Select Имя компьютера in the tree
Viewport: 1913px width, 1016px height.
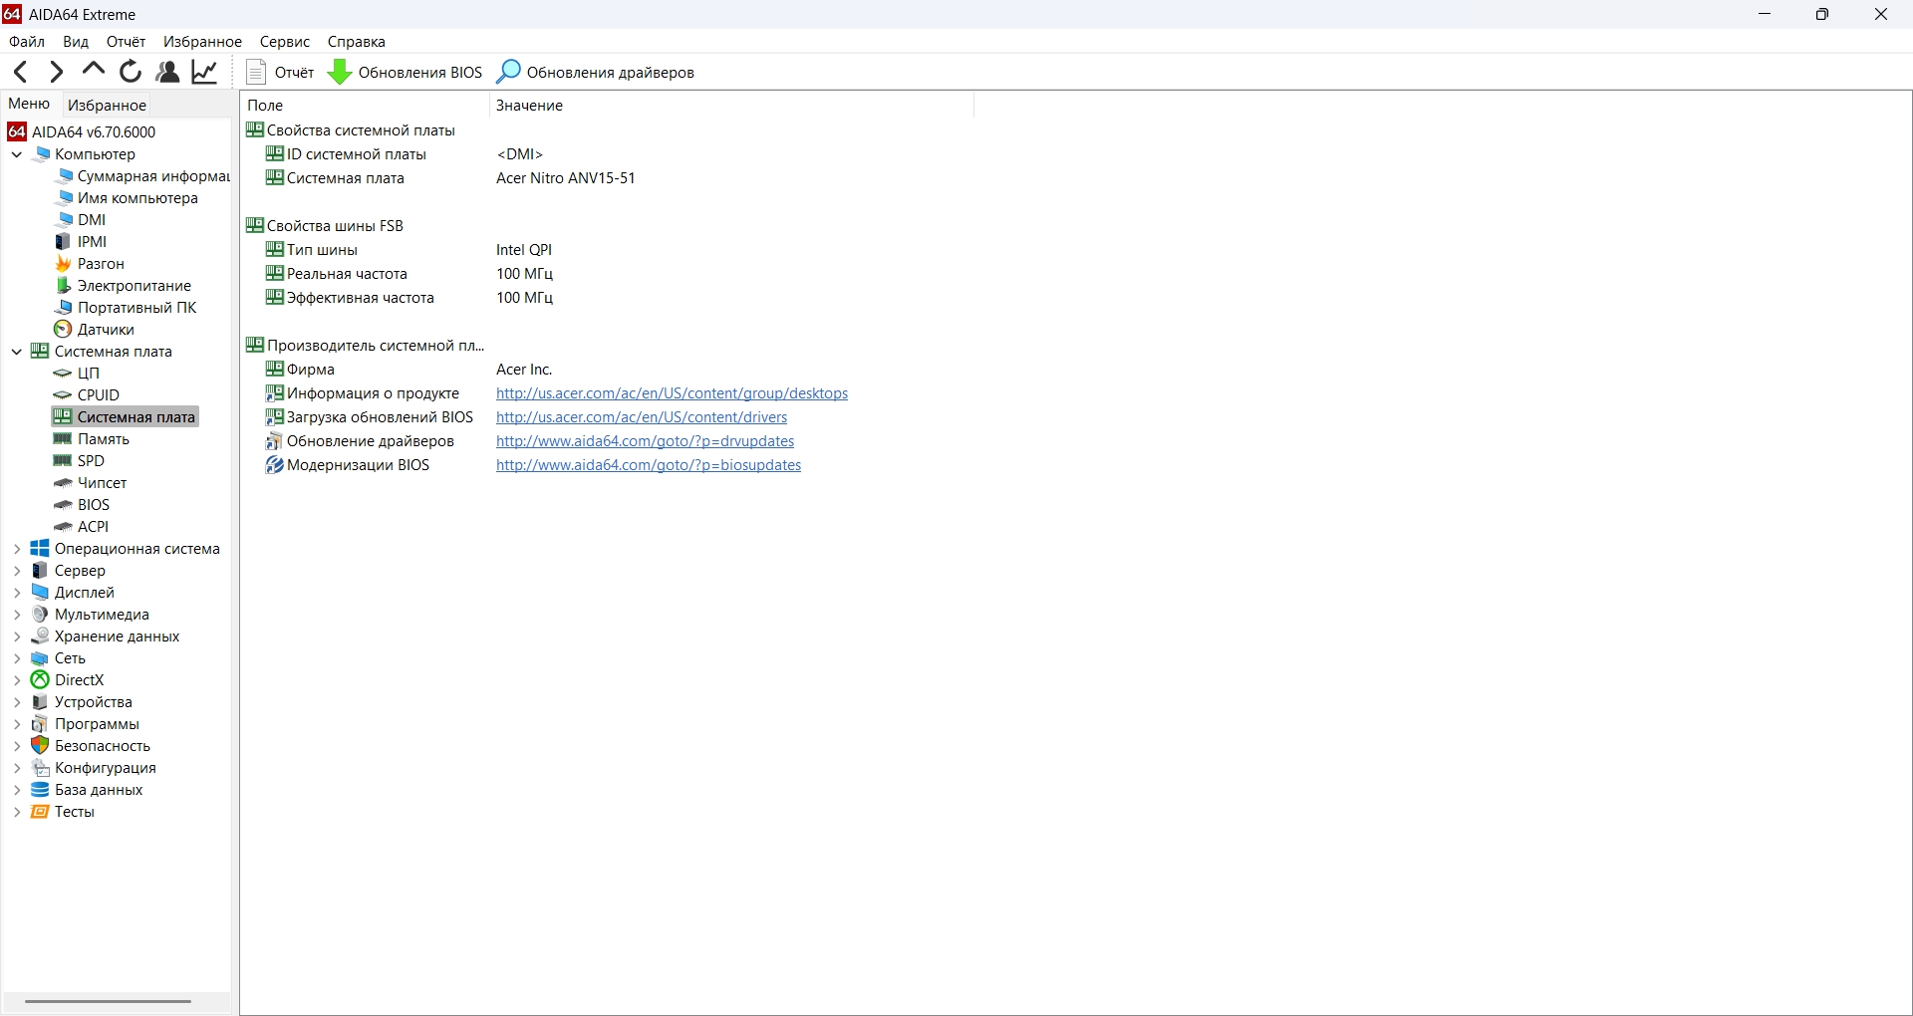click(127, 198)
